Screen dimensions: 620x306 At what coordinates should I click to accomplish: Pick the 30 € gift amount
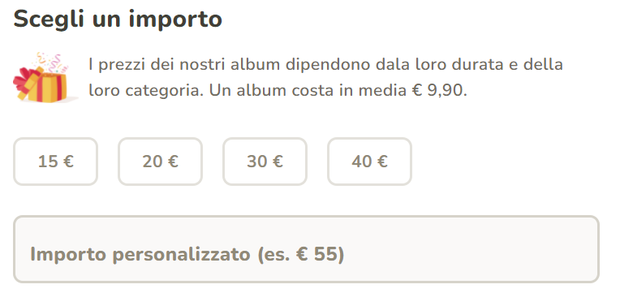(x=265, y=162)
